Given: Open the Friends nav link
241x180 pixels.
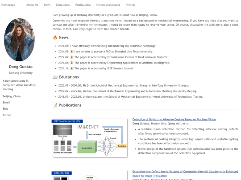Looking at the screenshot, I should [130, 5].
